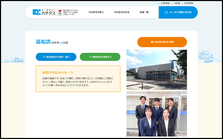Click the 高松店 store heading
Viewport: 223px width, 139px height.
[x=43, y=42]
